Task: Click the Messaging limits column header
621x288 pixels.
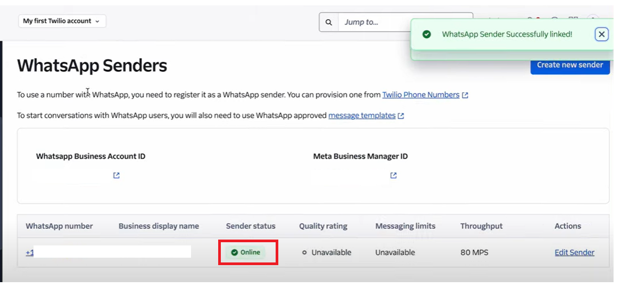Action: pyautogui.click(x=405, y=226)
